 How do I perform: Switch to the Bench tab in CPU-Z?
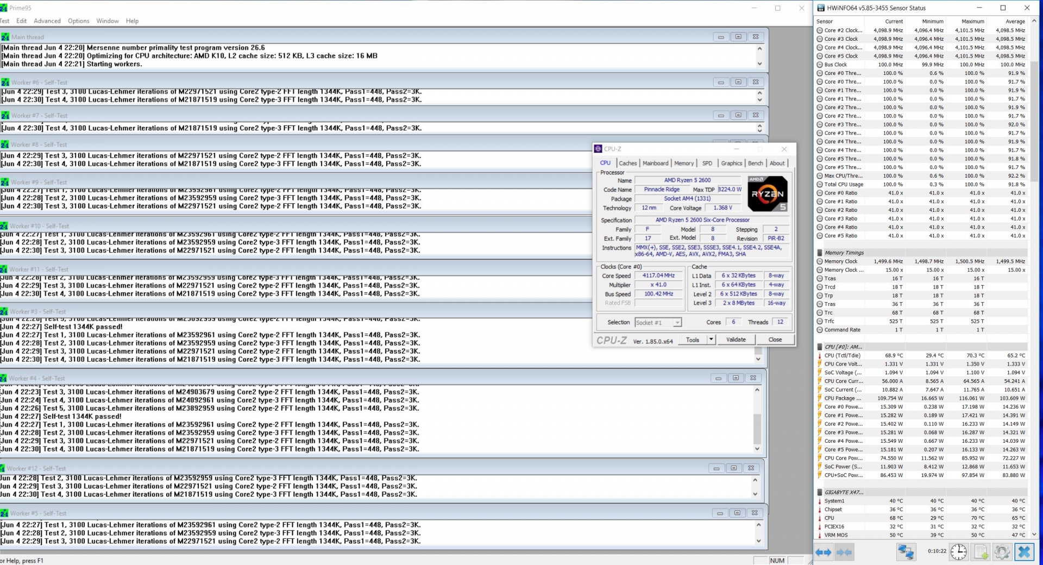coord(755,163)
